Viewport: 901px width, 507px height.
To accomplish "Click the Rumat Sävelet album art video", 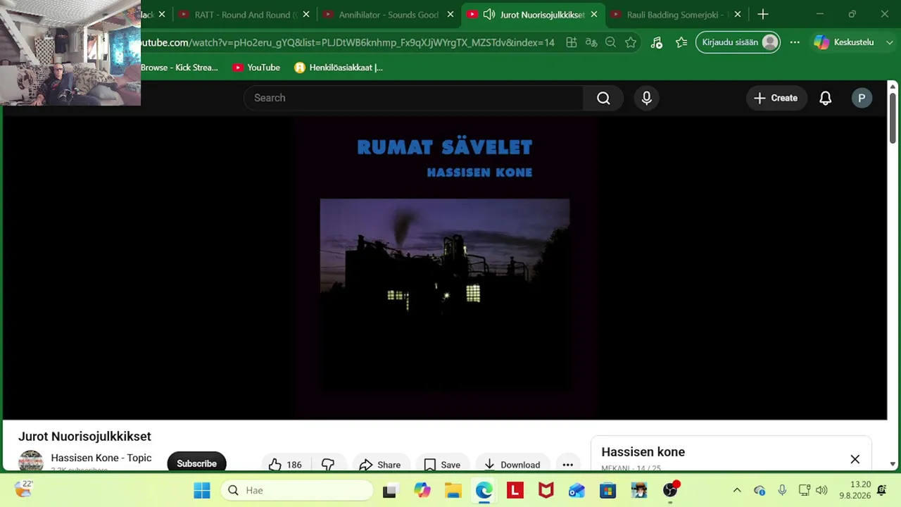I will pyautogui.click(x=445, y=268).
